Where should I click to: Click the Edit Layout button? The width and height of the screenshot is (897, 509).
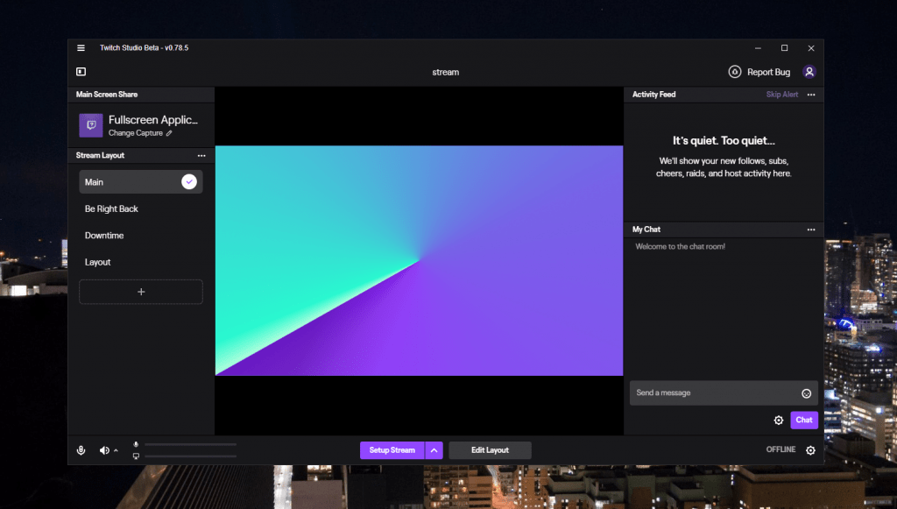click(x=490, y=450)
